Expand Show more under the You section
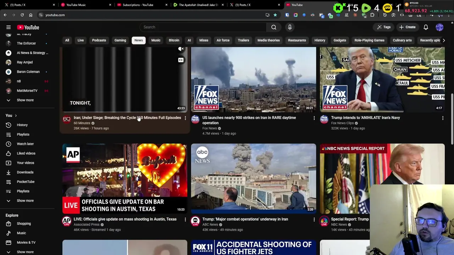Viewport: 454px width, 255px height. click(25, 200)
